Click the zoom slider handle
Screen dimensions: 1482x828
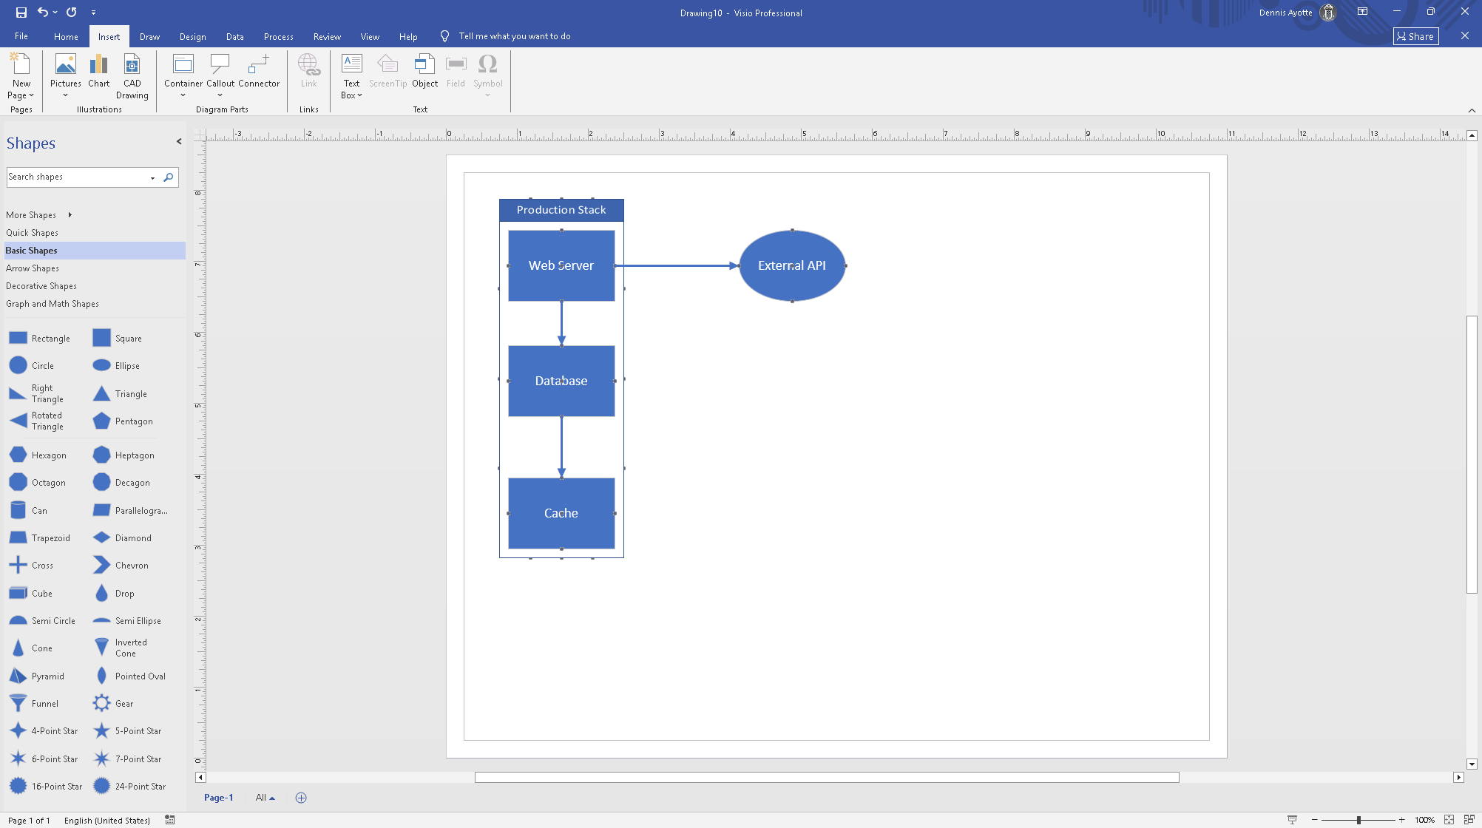1358,820
